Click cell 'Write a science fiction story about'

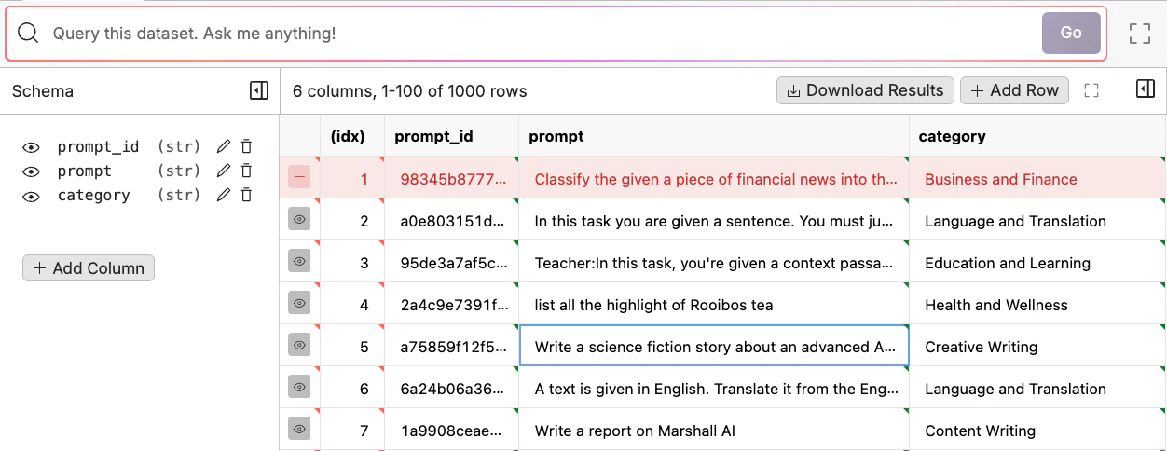(714, 347)
